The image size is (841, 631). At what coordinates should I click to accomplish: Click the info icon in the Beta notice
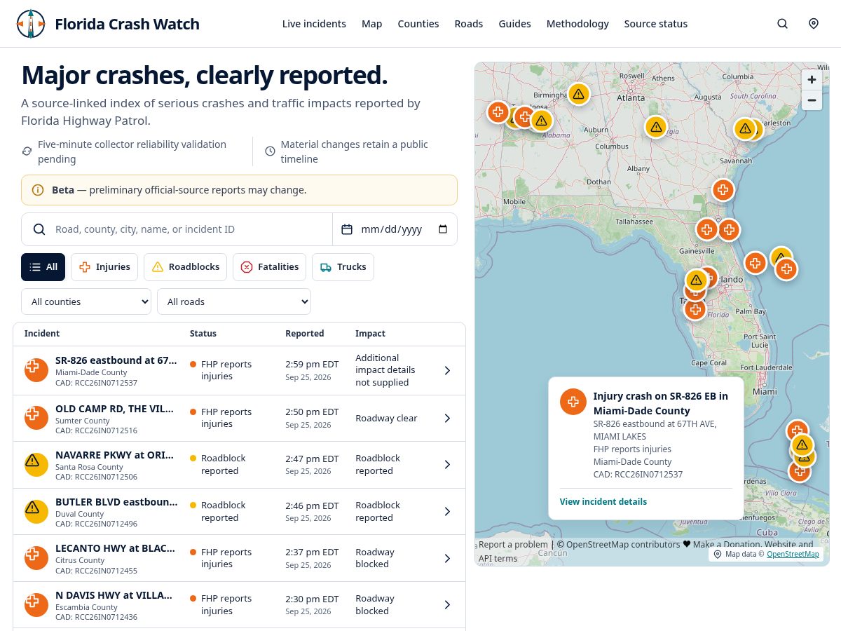[38, 190]
